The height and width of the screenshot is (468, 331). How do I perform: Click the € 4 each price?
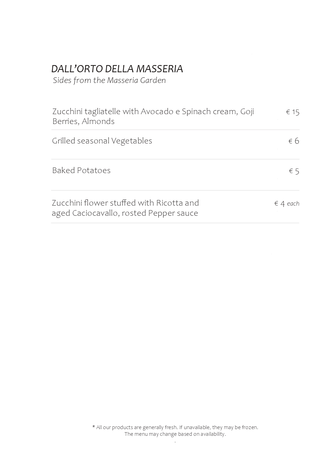click(287, 204)
